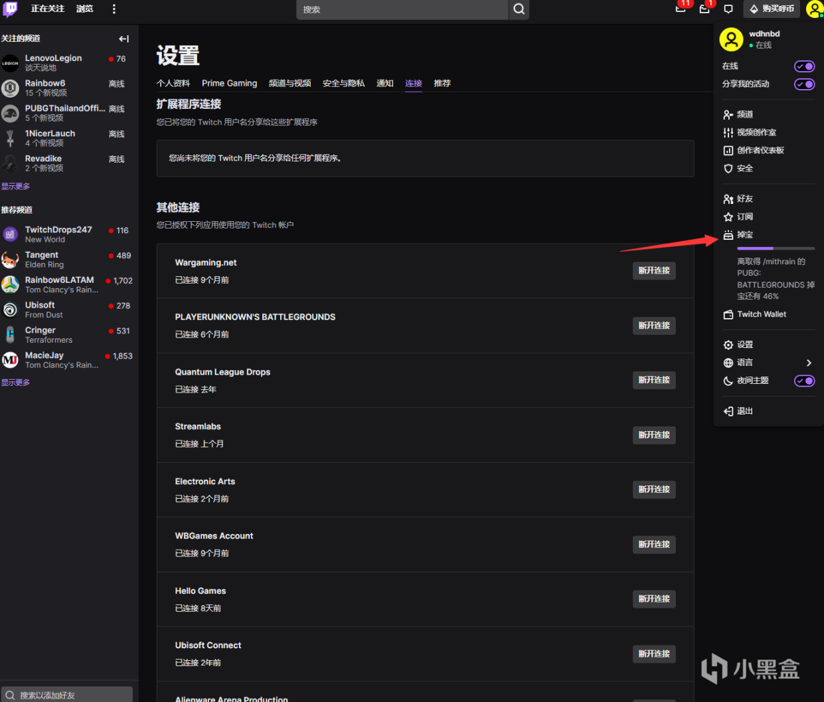Disconnect PLAYERUNKNOWN'S BATTLEGROUNDS connection

[x=654, y=325]
